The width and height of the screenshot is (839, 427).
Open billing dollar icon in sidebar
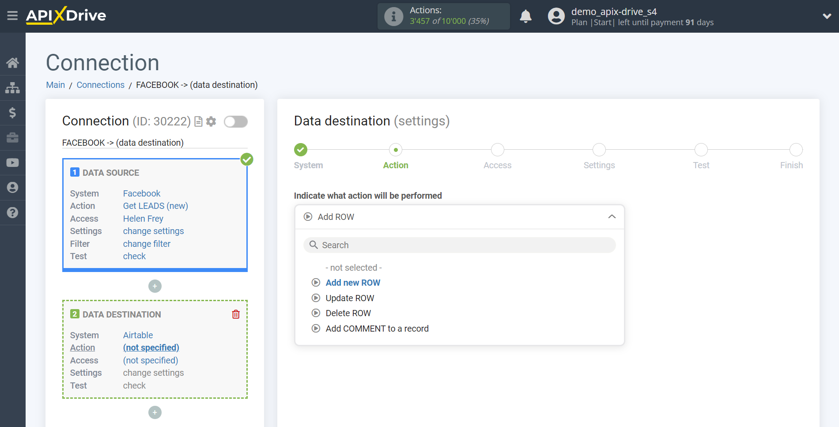coord(12,113)
